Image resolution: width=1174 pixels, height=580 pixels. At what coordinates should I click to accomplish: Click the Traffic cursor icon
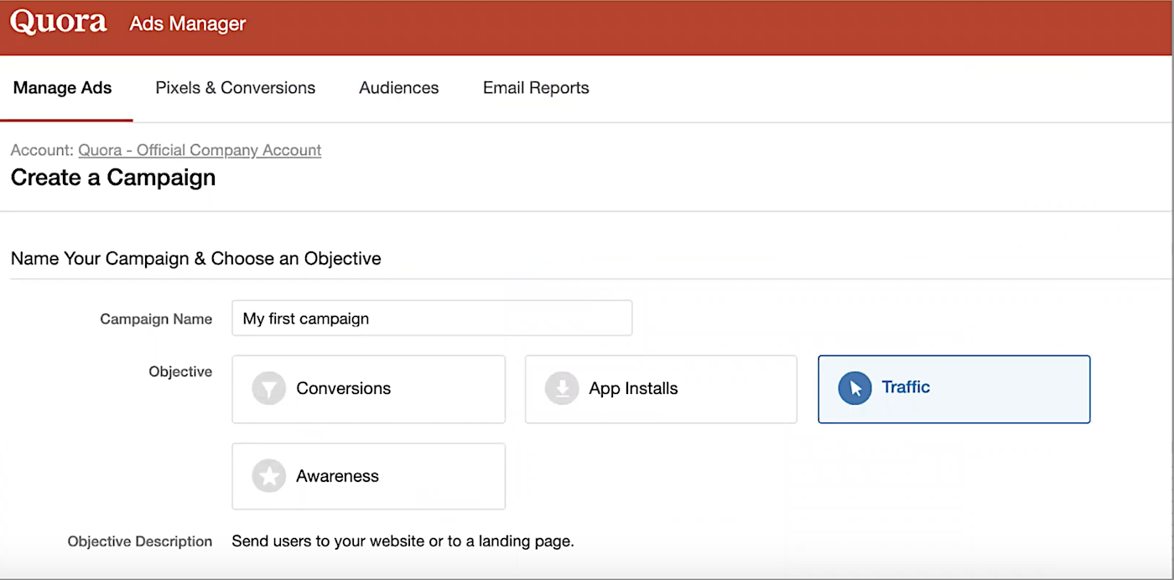click(x=855, y=388)
